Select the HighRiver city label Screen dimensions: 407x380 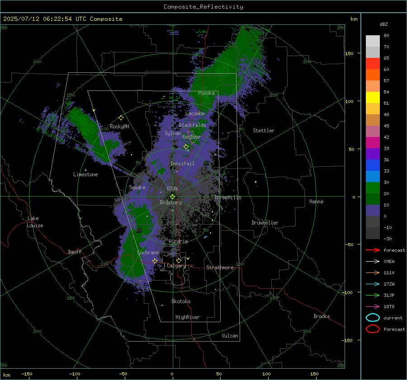[x=187, y=317]
